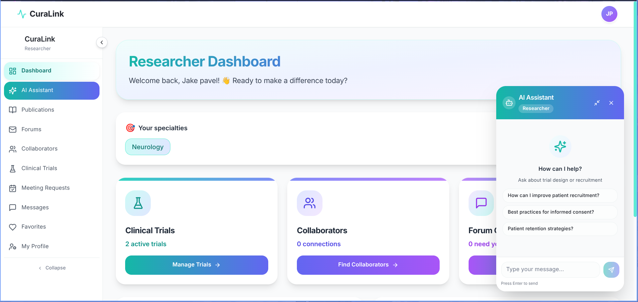
Task: Click the send message paper-plane button
Action: tap(611, 270)
